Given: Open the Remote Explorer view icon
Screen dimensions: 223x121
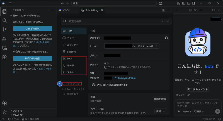Looking at the screenshot, I should pyautogui.click(x=4, y=48).
